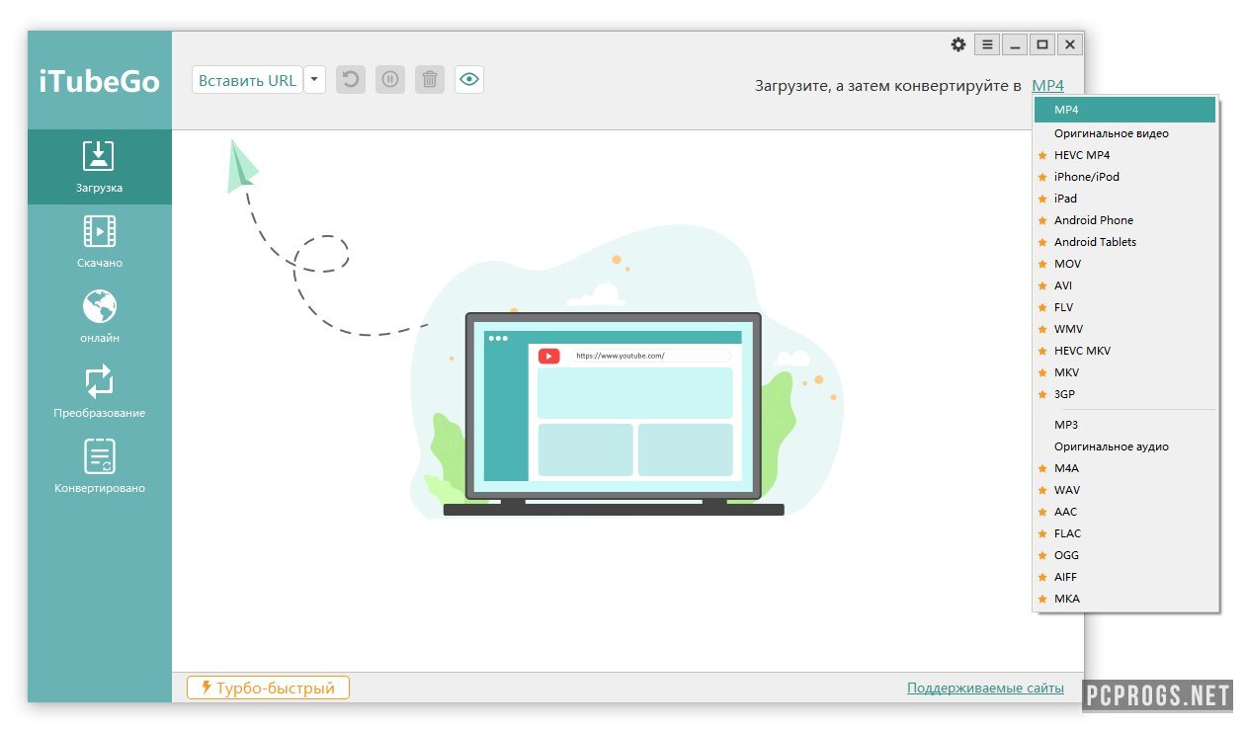Enable Турбо-быстрый turbo download mode
1247x730 pixels.
pos(267,687)
